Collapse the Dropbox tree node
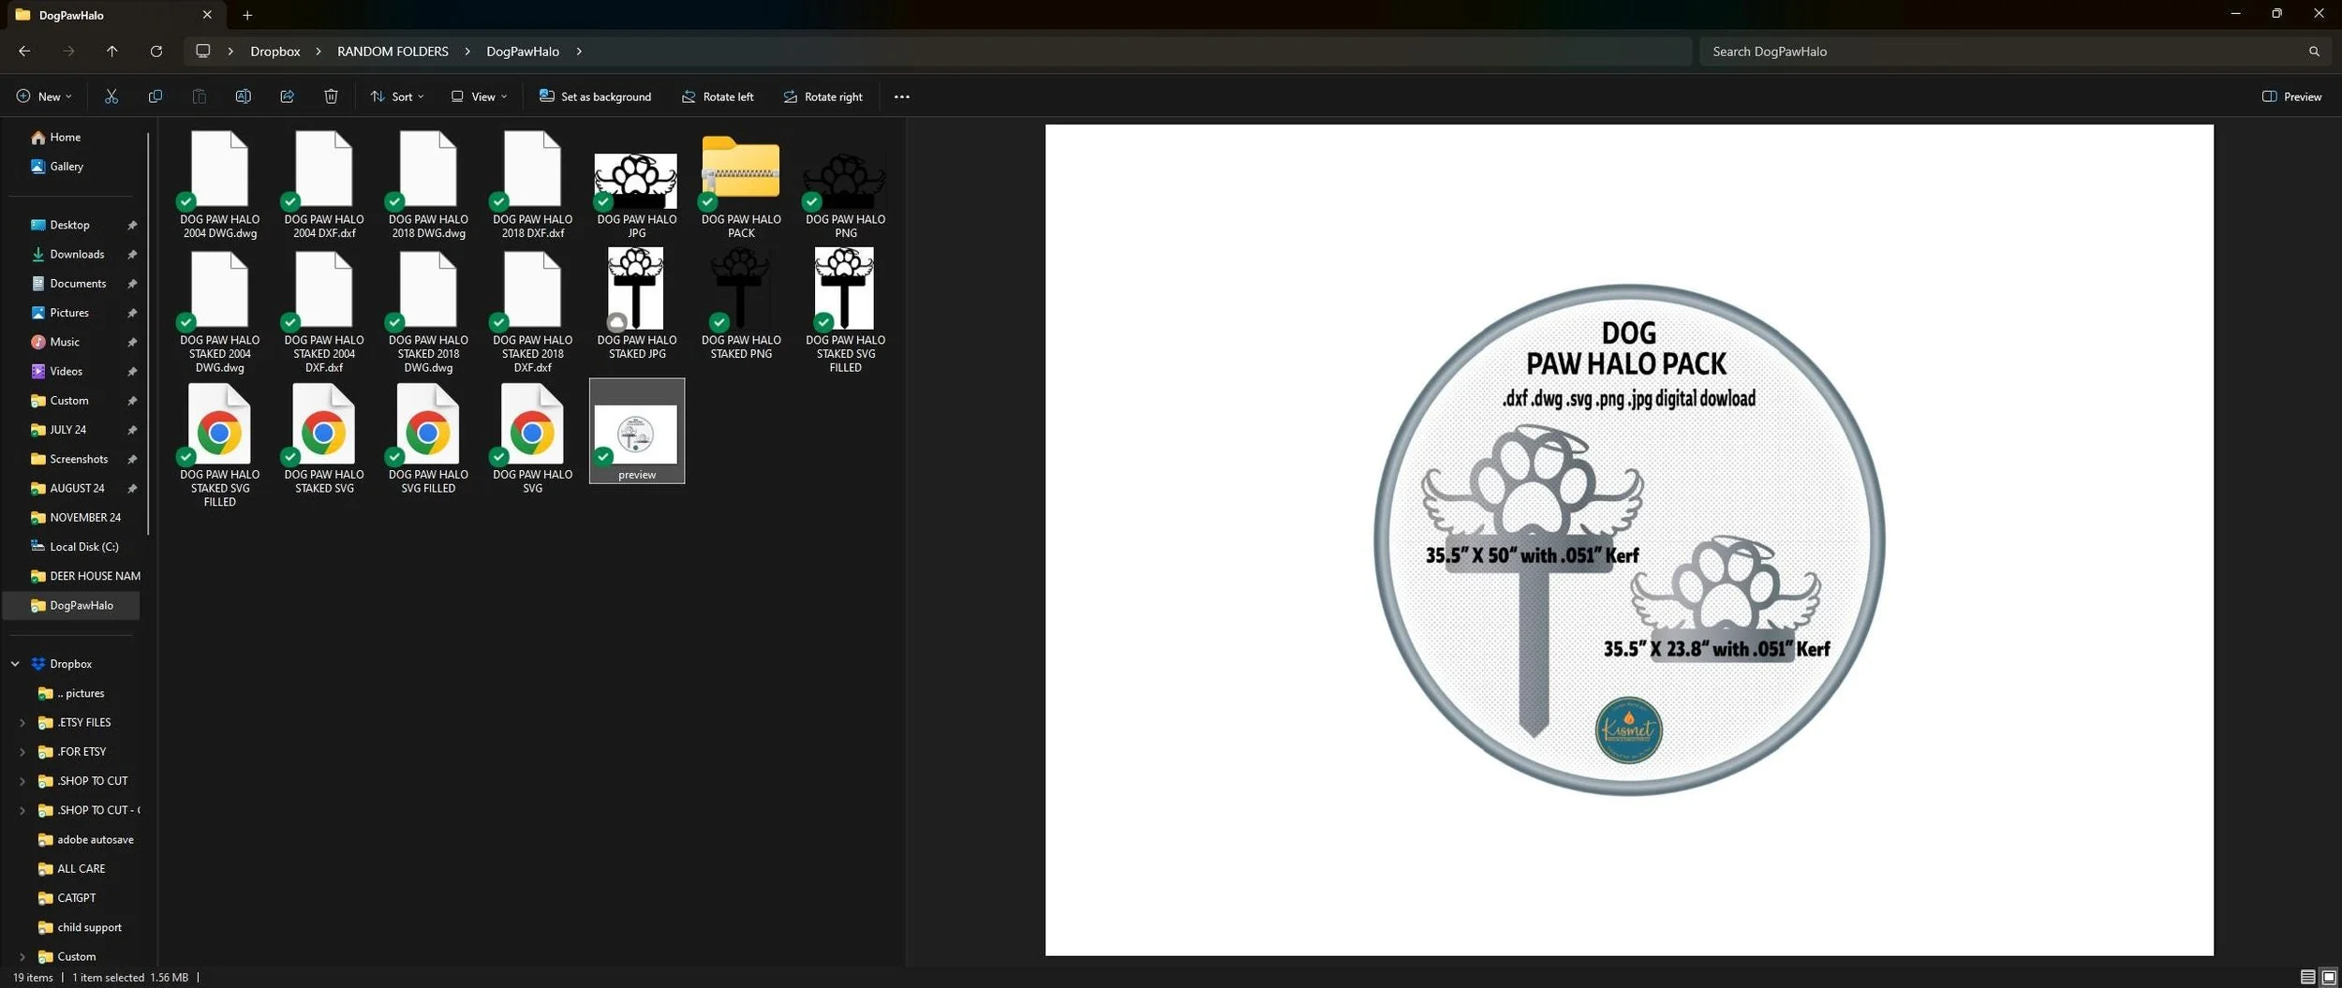This screenshot has width=2342, height=988. pos(15,664)
